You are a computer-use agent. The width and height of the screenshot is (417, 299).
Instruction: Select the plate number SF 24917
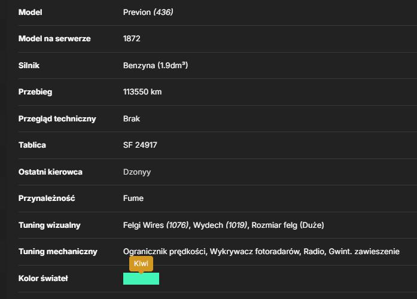[140, 145]
